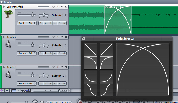Set track height to largest size
The width and height of the screenshot is (178, 103).
tap(29, 90)
